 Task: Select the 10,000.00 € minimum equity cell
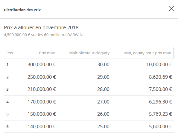[159, 64]
